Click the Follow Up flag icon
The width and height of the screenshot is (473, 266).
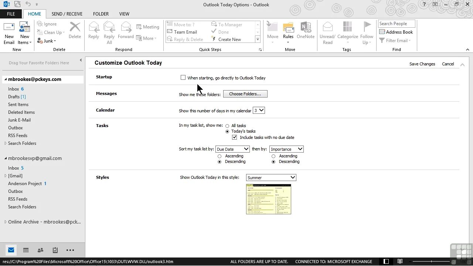(367, 27)
